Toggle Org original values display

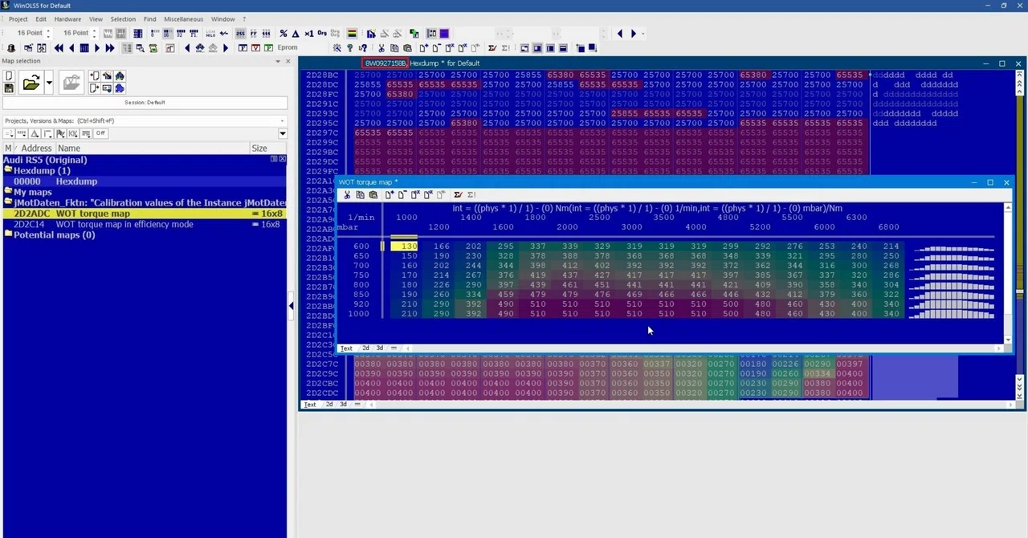click(322, 33)
